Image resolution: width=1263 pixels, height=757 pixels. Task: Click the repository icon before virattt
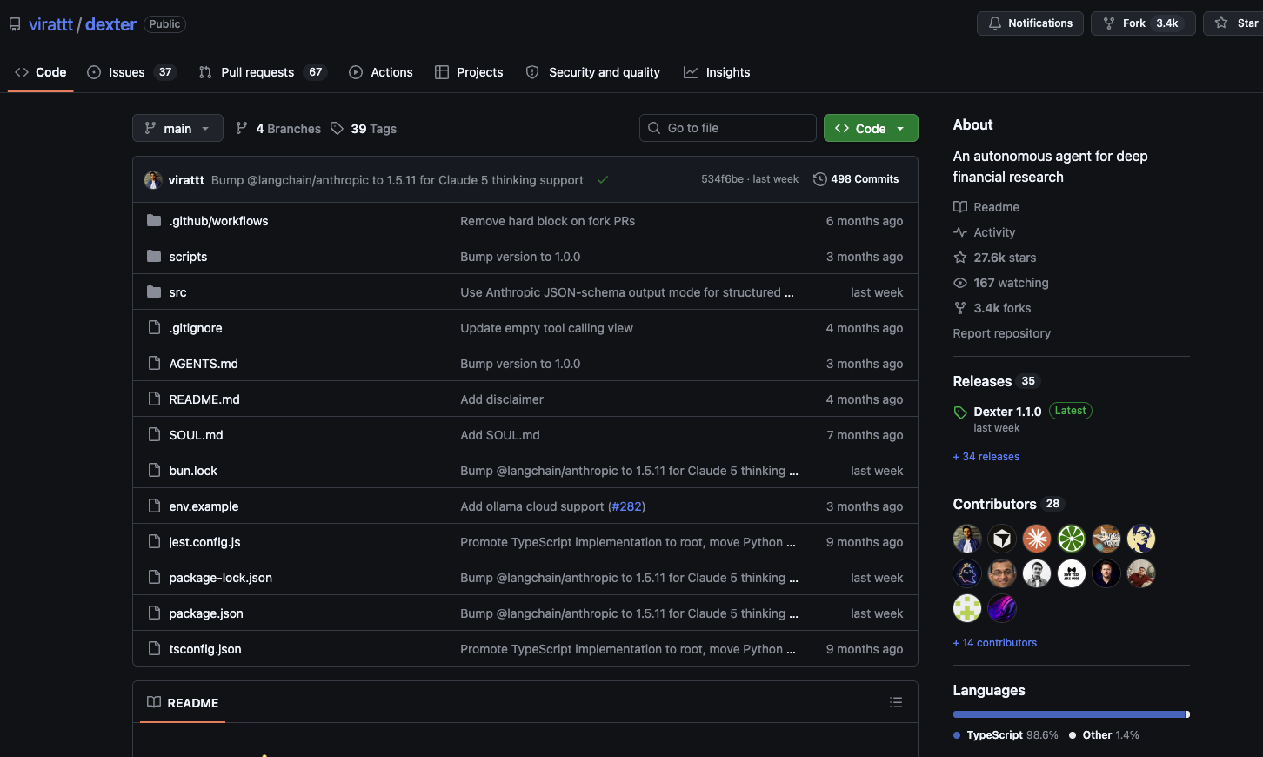pyautogui.click(x=15, y=24)
